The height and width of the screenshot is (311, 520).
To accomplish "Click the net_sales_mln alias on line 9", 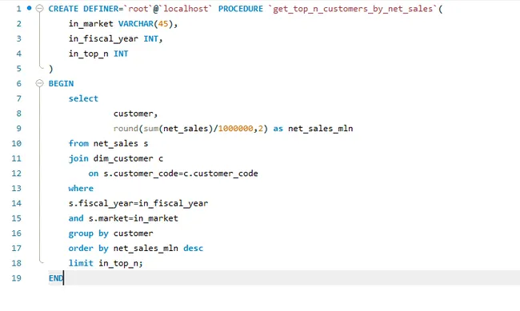I will pyautogui.click(x=320, y=129).
